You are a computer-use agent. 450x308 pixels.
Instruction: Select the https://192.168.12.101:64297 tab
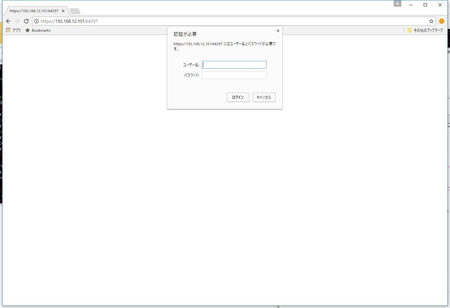pyautogui.click(x=36, y=11)
